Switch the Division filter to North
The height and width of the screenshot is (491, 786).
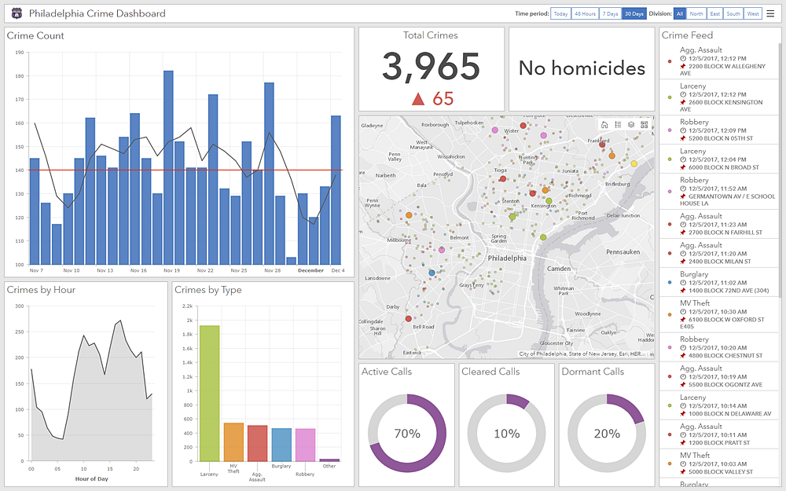(696, 13)
